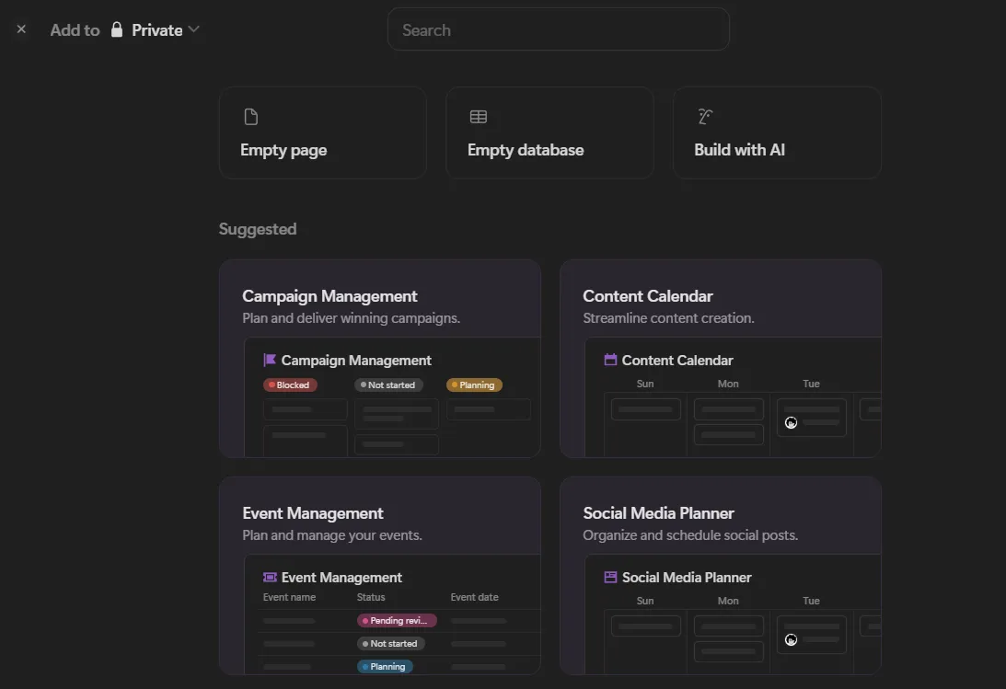Choose the Build with AI option

(739, 150)
